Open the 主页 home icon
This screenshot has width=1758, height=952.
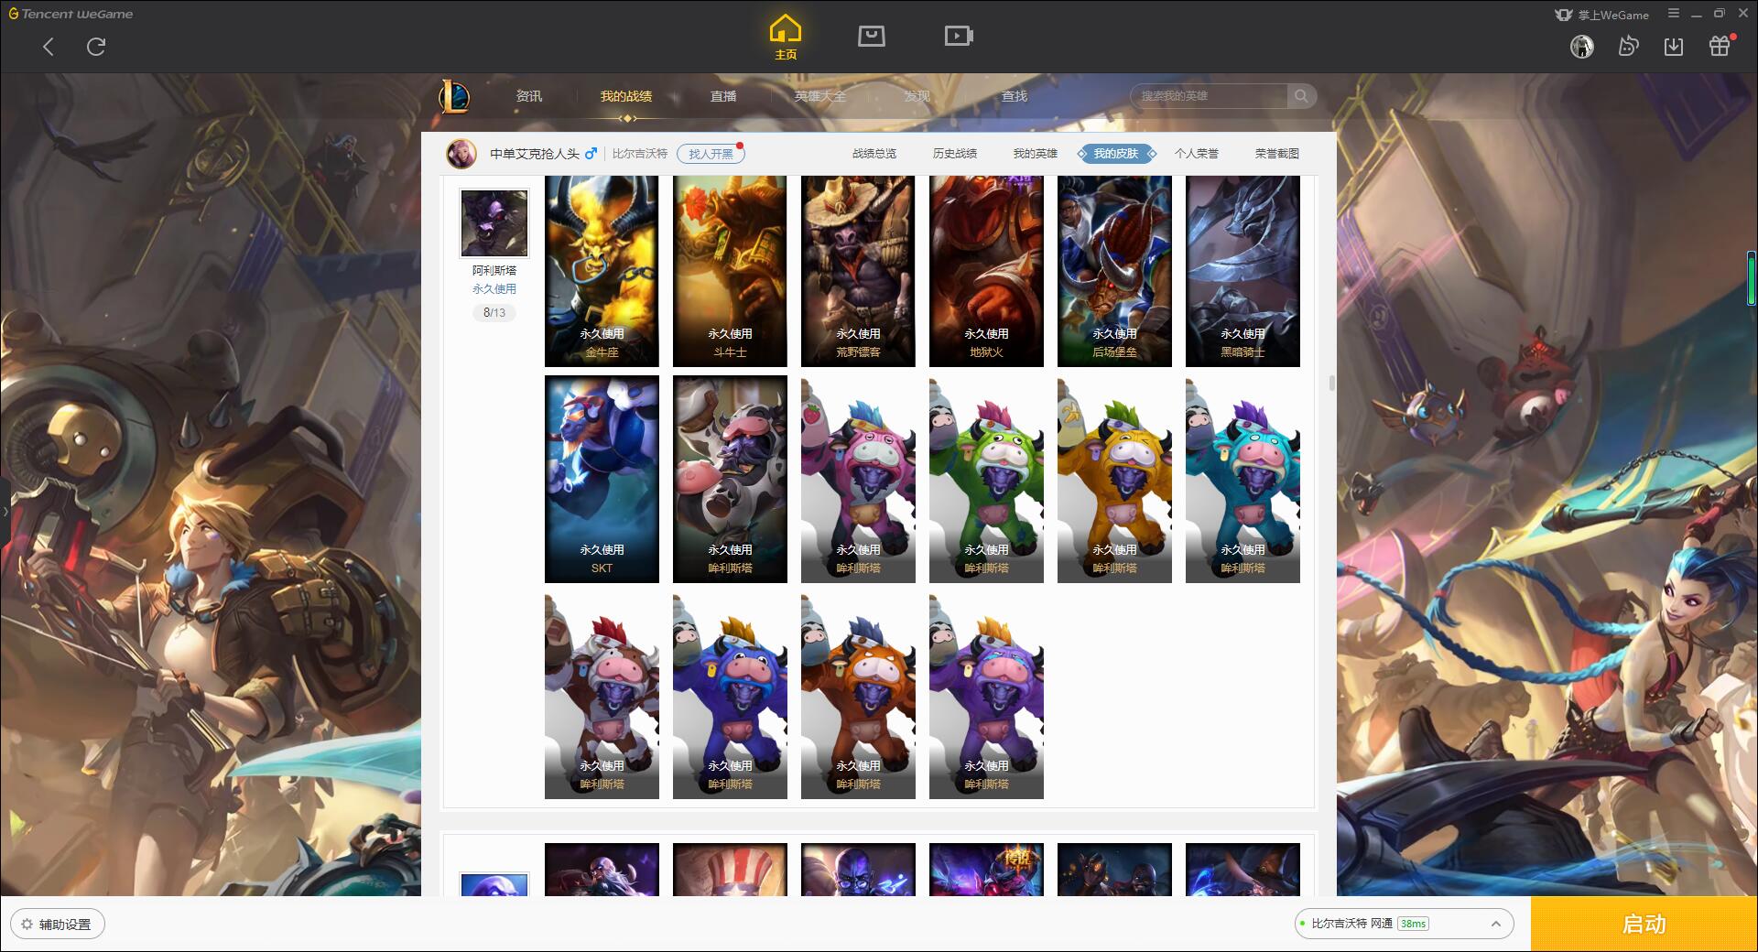click(x=785, y=38)
